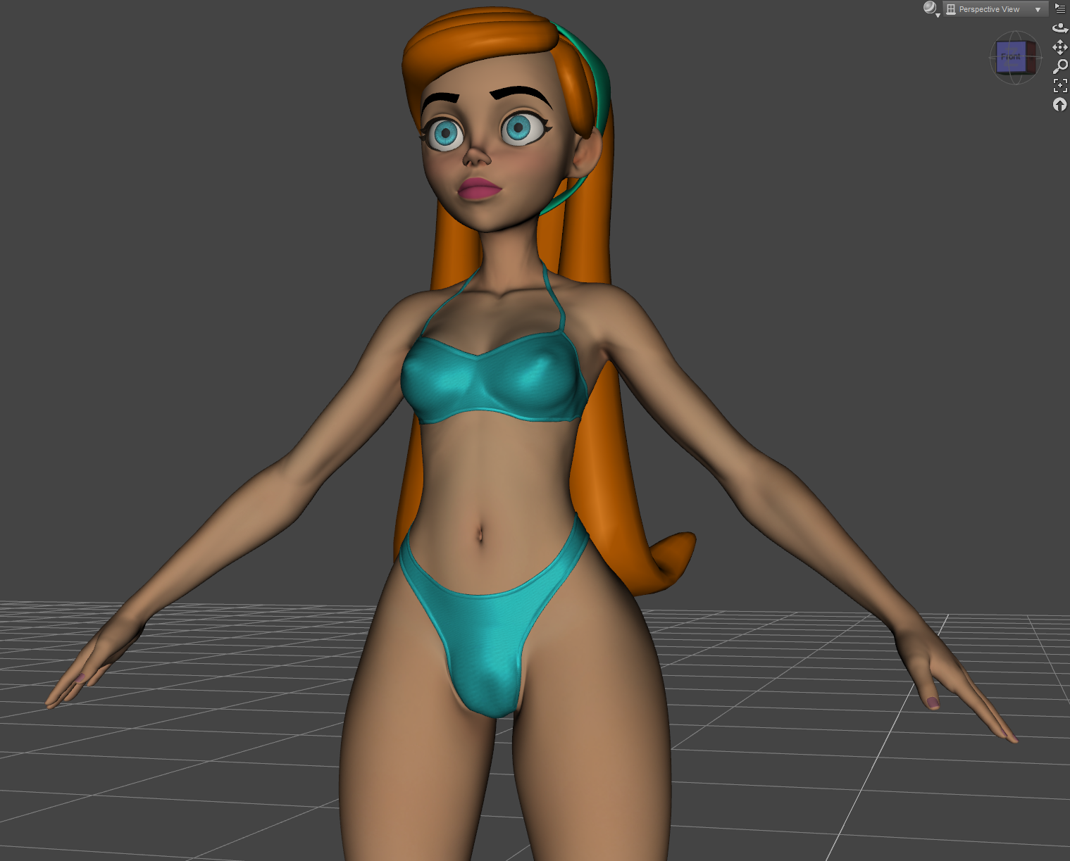Open the viewport options menu icon
Image resolution: width=1070 pixels, height=861 pixels.
[x=1060, y=8]
